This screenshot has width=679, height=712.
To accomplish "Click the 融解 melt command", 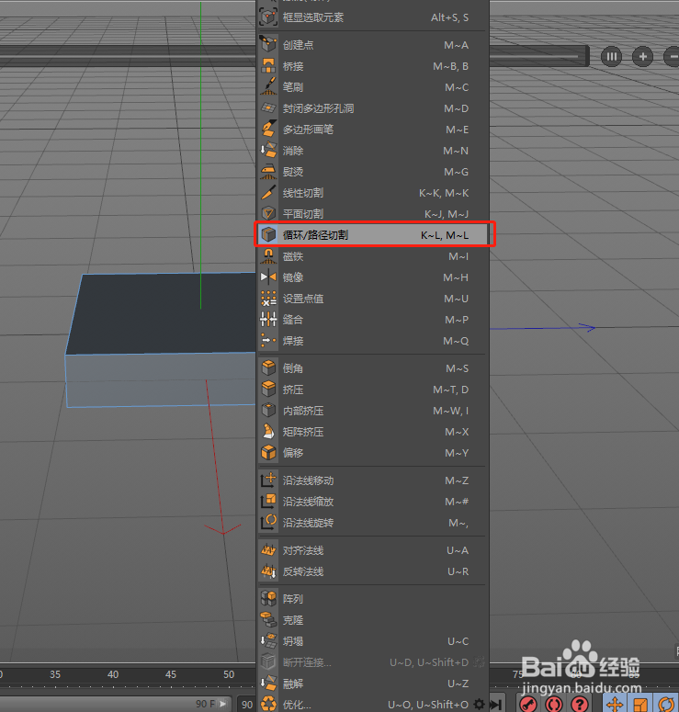I will [x=372, y=684].
